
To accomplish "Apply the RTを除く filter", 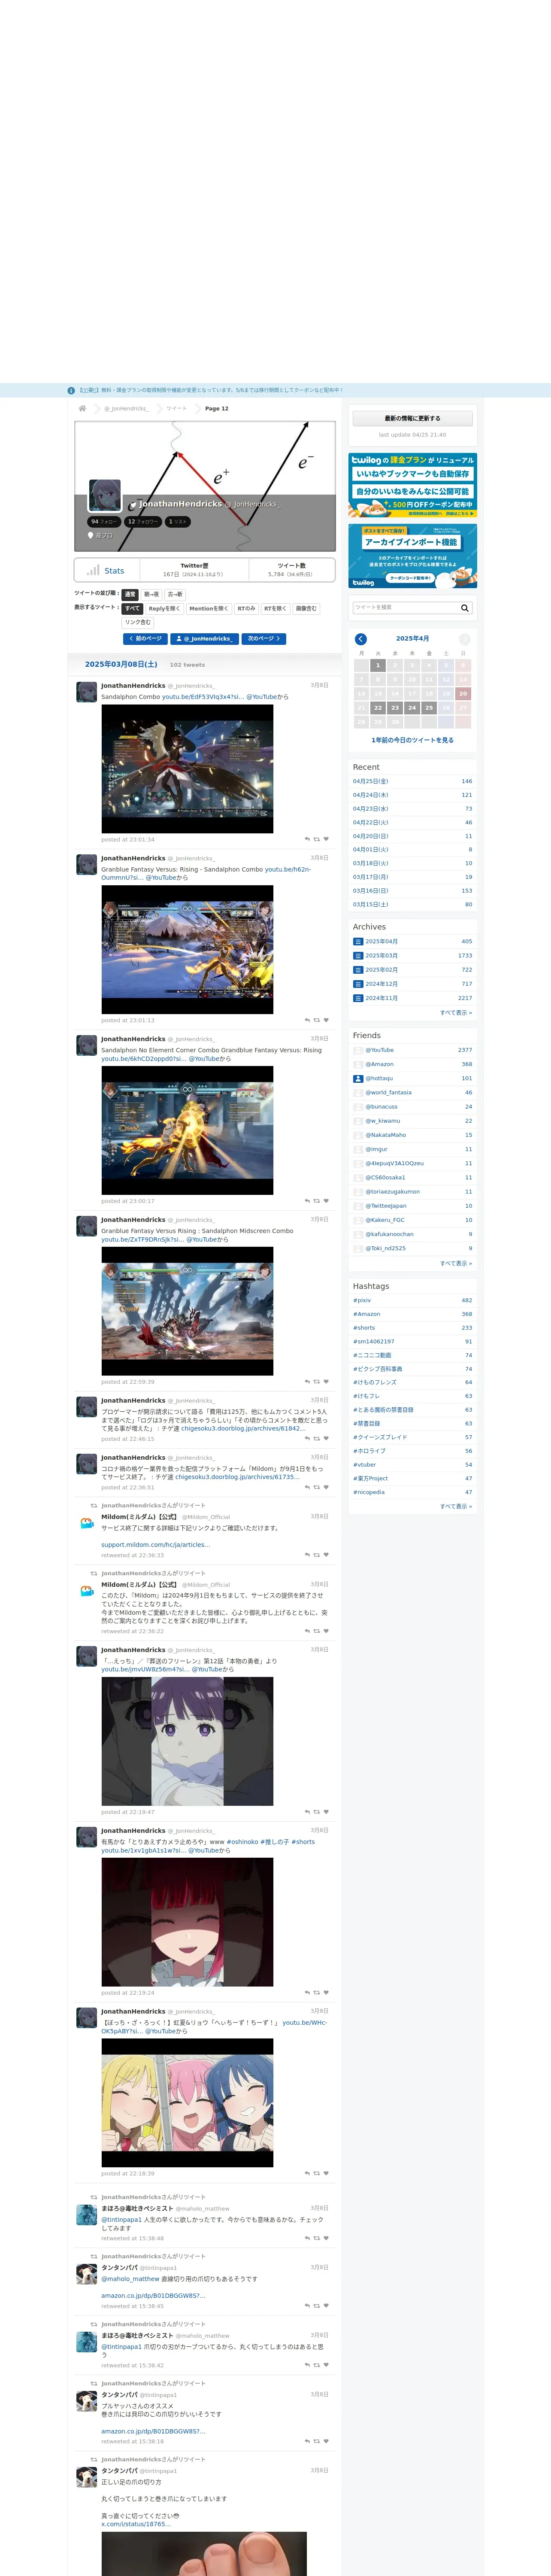I will tap(275, 608).
